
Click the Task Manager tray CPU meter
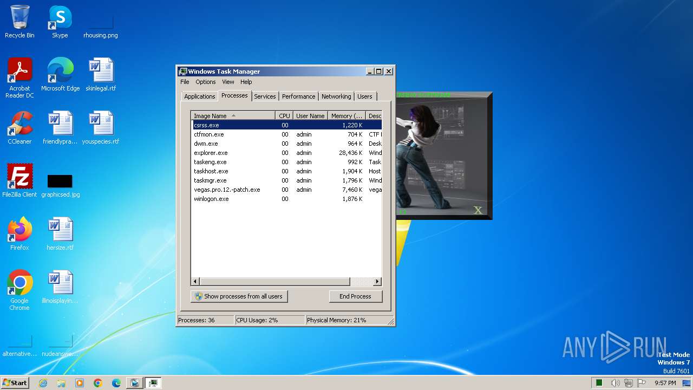pos(599,383)
